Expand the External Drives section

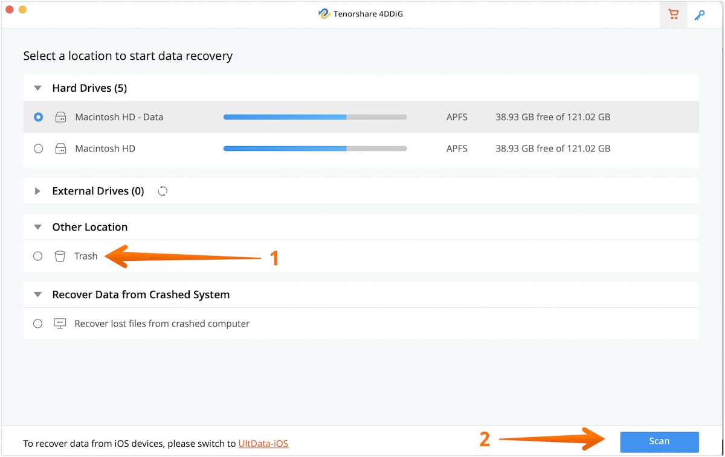point(37,191)
